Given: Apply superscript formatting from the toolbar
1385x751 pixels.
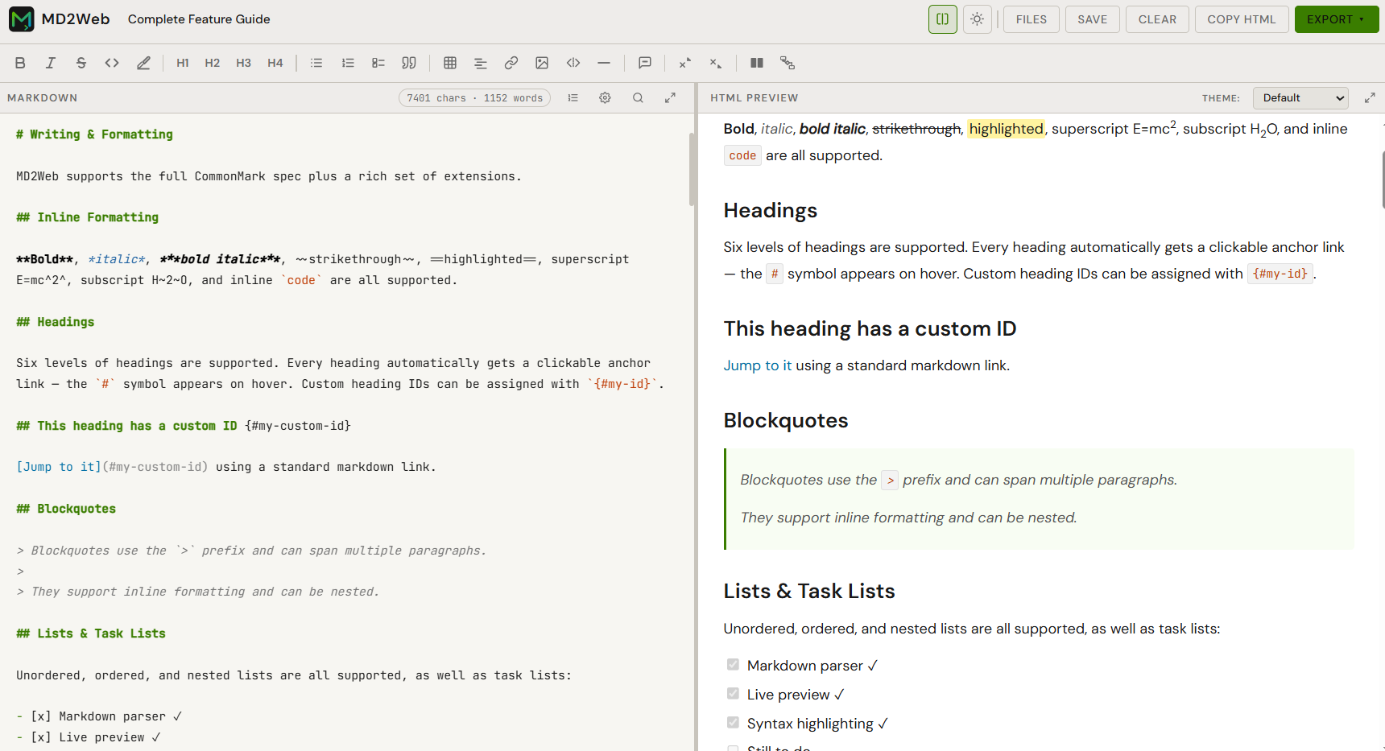Looking at the screenshot, I should tap(684, 62).
